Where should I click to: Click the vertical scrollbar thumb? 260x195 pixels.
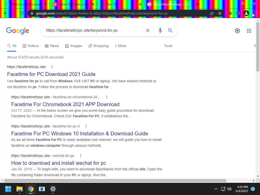258,47
